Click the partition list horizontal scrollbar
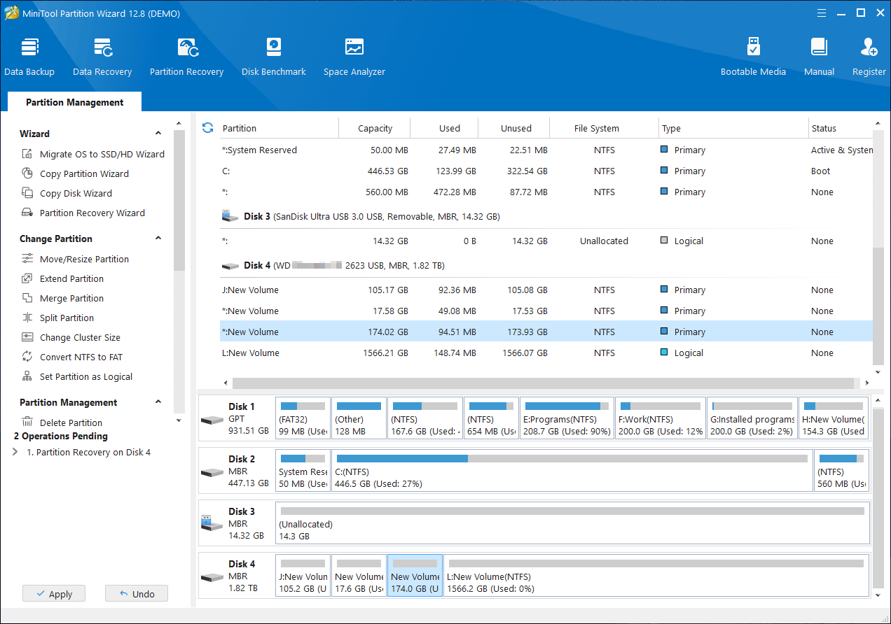The height and width of the screenshot is (624, 891). (543, 383)
